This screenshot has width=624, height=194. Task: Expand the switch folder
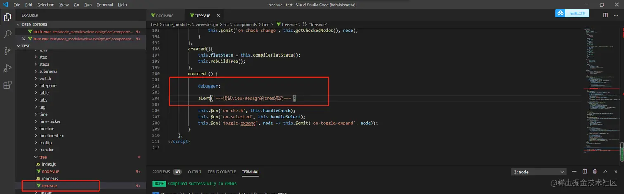(45, 78)
